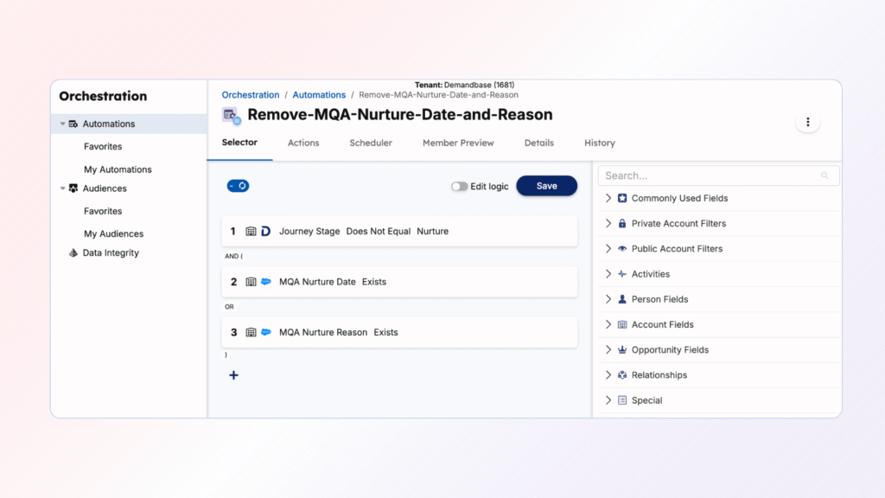The height and width of the screenshot is (498, 885).
Task: Toggle the blue switch above the rule list
Action: (x=239, y=186)
